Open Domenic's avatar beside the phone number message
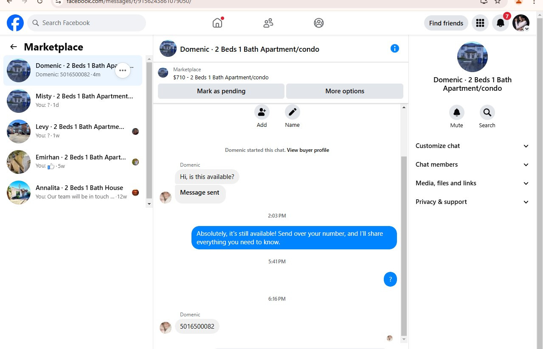 (x=166, y=327)
